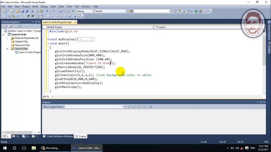This screenshot has width=271, height=152.
Task: Click the Copy toolbar icon
Action: tap(37, 11)
